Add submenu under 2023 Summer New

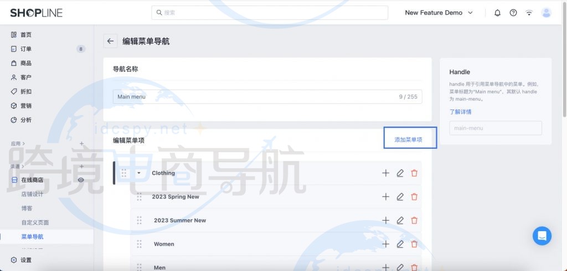point(386,221)
